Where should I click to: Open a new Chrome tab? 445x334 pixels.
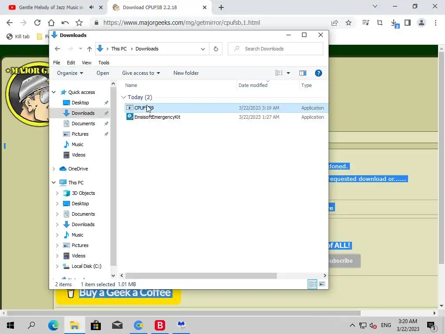tap(221, 8)
